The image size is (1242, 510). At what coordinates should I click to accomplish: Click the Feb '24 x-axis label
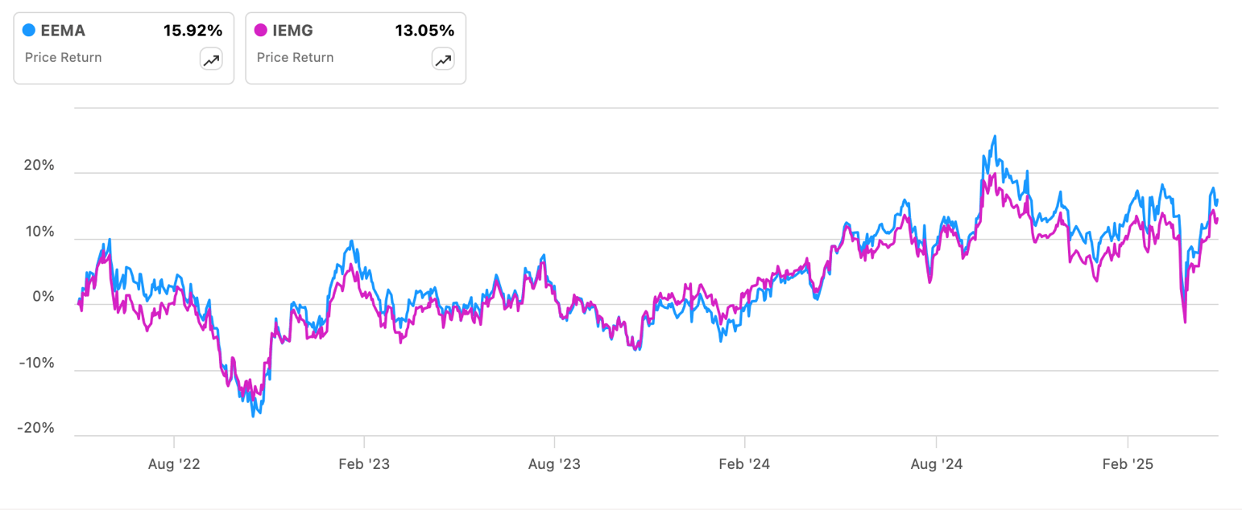745,463
